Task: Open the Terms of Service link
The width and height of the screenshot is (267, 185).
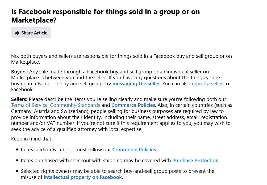Action: coord(29,105)
